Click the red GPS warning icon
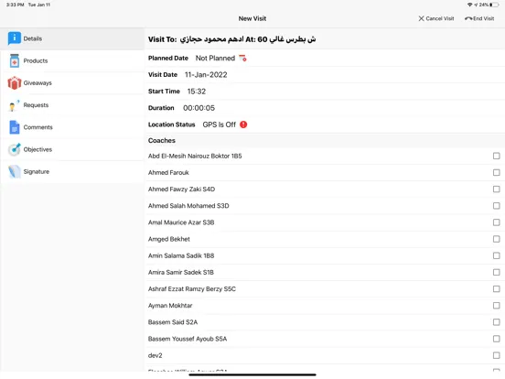505x379 pixels. click(x=243, y=125)
